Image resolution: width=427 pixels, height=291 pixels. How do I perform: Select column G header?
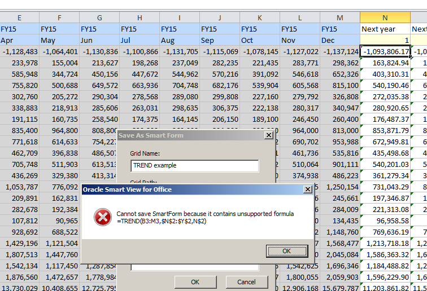[x=99, y=17]
